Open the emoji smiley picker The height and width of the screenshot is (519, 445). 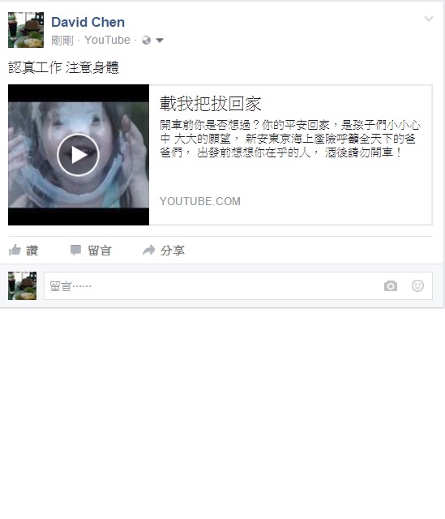417,285
